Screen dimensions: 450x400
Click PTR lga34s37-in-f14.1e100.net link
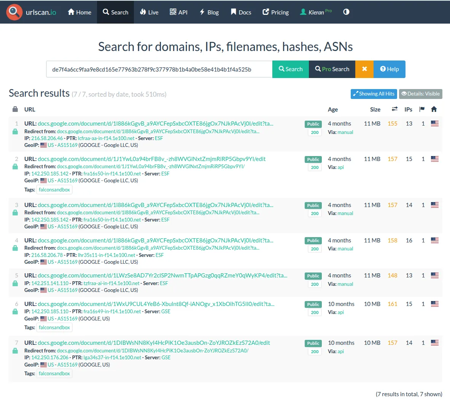(112, 357)
